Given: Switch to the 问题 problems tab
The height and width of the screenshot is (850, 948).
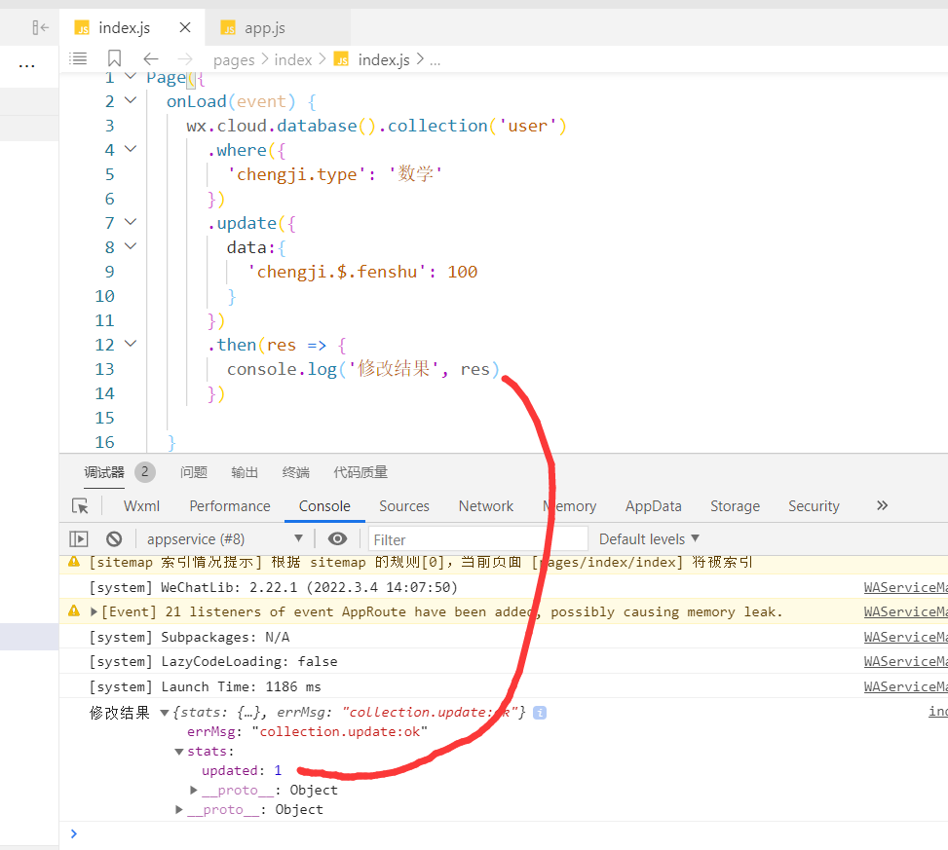Looking at the screenshot, I should 194,472.
